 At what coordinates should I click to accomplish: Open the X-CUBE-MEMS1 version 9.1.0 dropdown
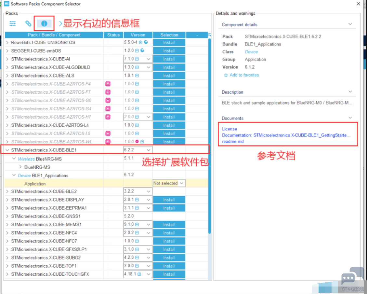click(148, 225)
